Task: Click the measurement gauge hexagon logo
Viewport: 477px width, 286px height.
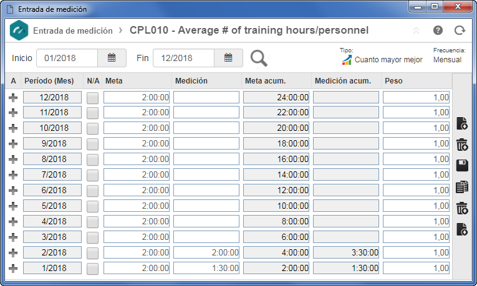Action: [19, 31]
